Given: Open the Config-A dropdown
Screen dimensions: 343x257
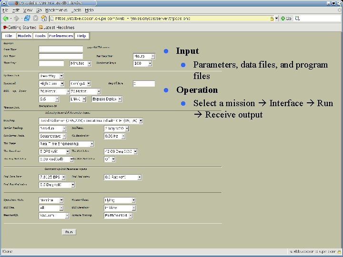Looking at the screenshot, I should point(80,83).
